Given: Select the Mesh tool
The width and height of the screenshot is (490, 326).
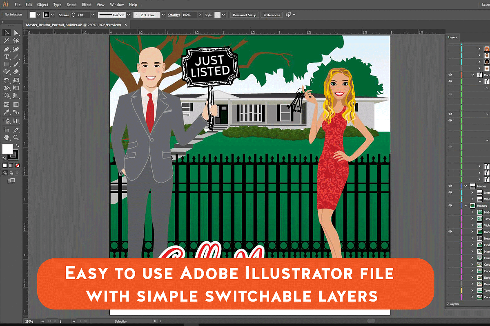Looking at the screenshot, I should click(x=7, y=104).
